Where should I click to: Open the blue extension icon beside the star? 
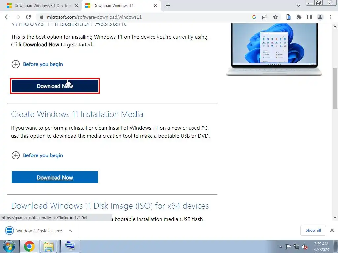pos(288,17)
